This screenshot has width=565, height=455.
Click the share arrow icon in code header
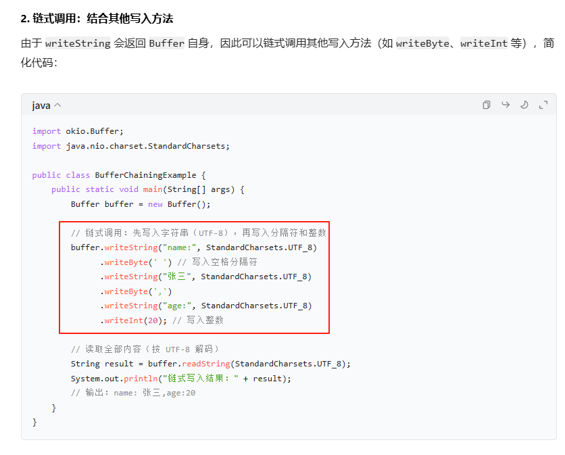pyautogui.click(x=506, y=105)
